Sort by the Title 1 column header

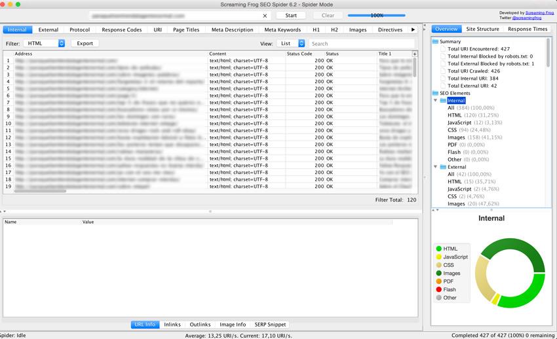[x=394, y=54]
